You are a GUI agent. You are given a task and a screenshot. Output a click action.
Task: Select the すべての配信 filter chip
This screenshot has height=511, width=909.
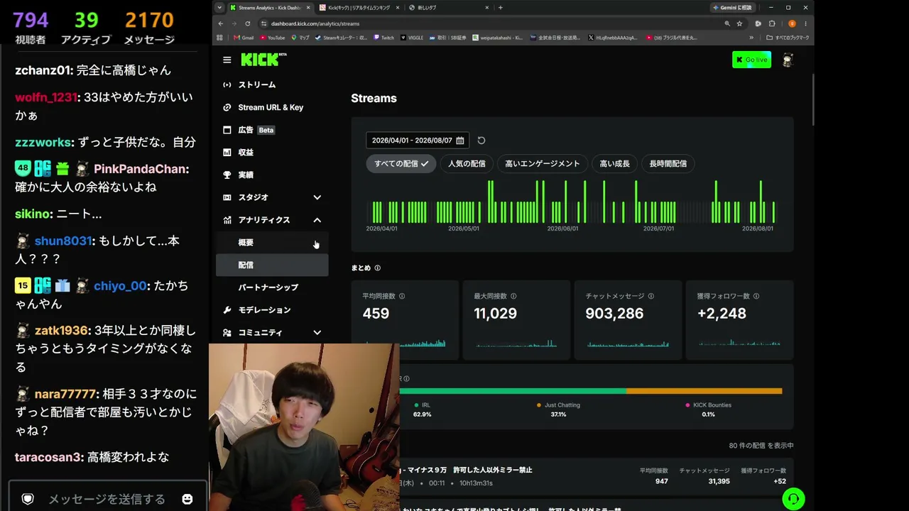[401, 164]
